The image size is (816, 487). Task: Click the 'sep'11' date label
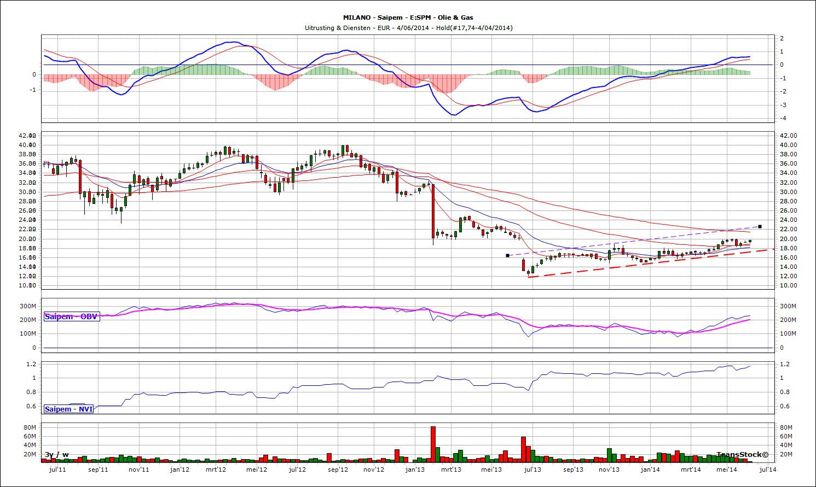pyautogui.click(x=98, y=469)
